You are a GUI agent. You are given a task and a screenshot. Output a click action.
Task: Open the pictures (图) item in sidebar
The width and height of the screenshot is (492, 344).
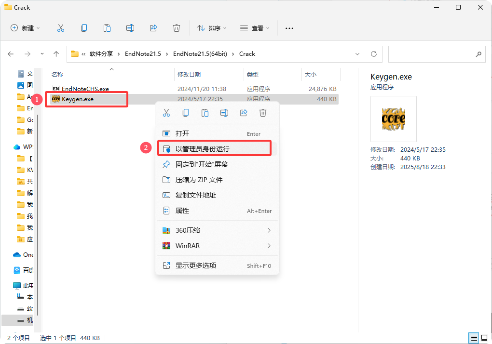tap(25, 85)
